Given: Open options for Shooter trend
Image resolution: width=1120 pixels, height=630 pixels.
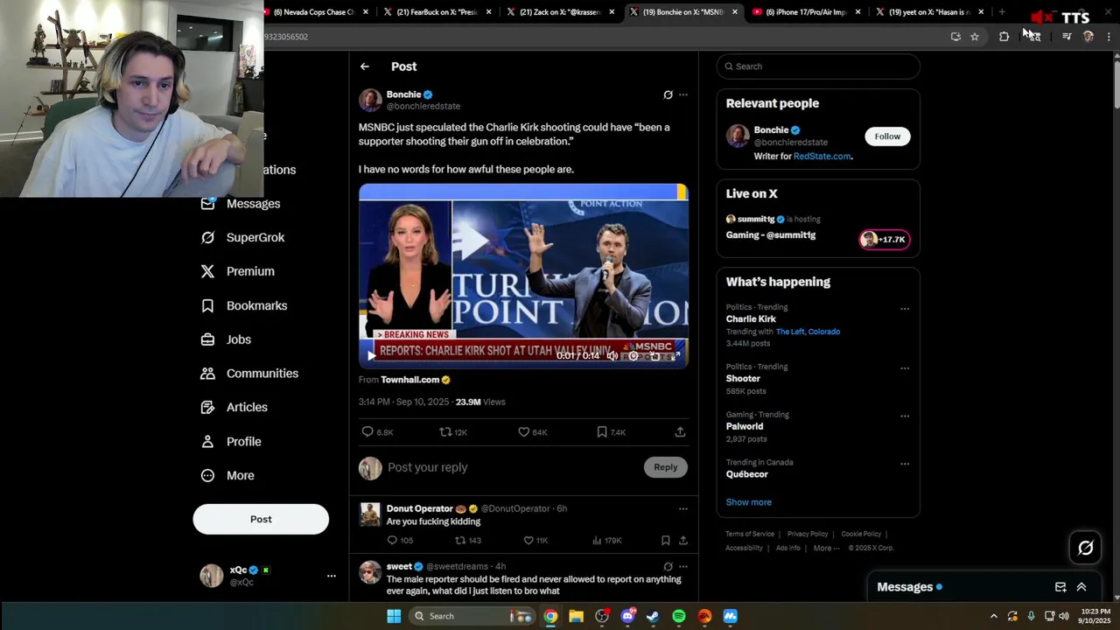Looking at the screenshot, I should tap(905, 368).
